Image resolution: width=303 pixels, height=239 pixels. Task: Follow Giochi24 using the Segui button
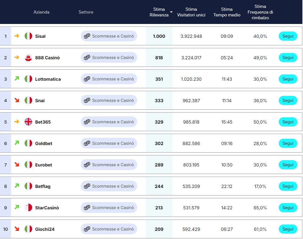[288, 229]
